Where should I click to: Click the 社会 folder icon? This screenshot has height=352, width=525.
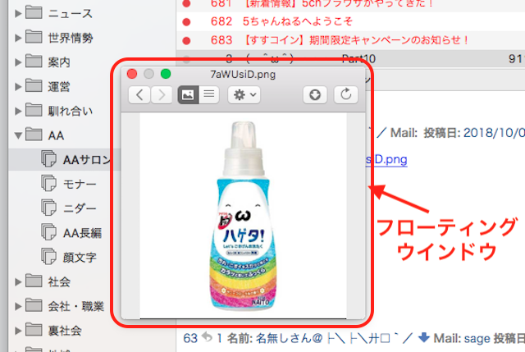tap(34, 281)
